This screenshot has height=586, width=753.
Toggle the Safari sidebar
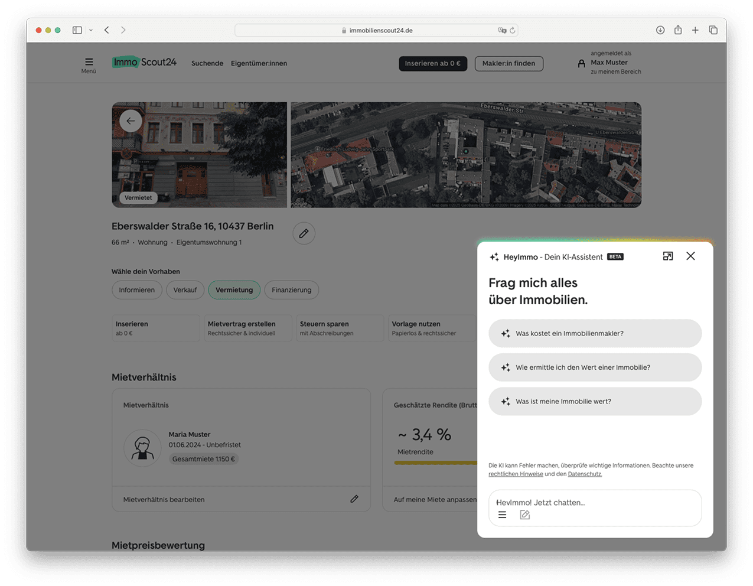77,30
